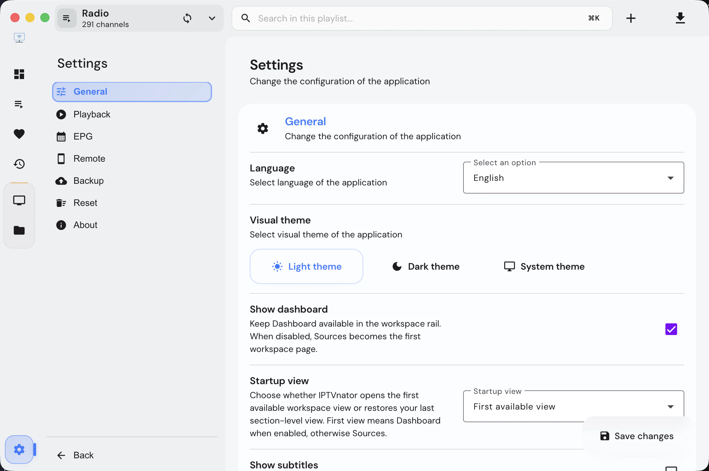The image size is (709, 471).
Task: Click the General section heading link
Action: 305,122
